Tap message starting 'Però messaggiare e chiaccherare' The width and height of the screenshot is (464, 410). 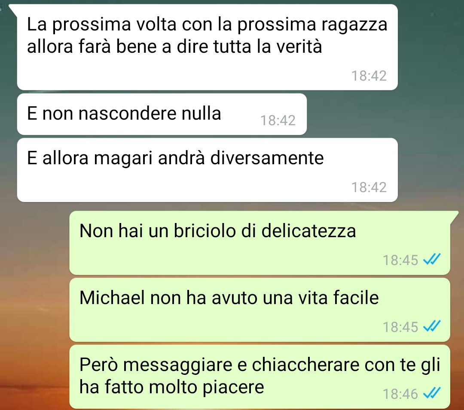(260, 377)
